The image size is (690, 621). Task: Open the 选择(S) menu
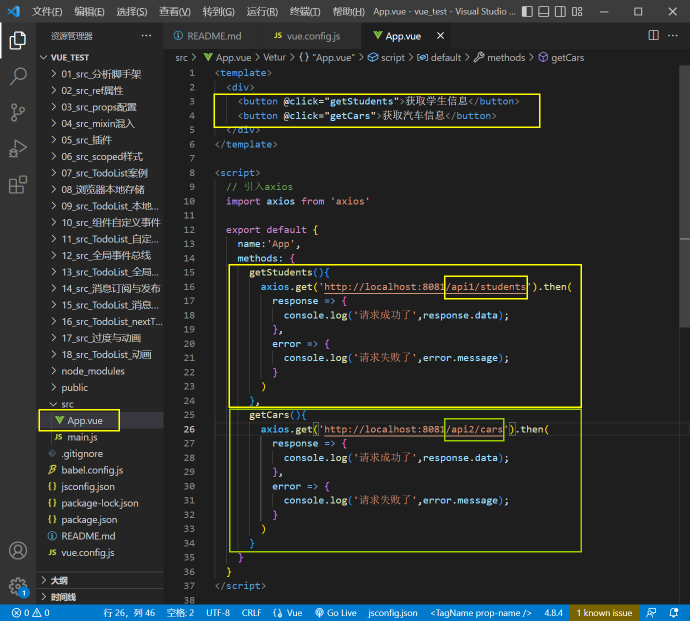click(131, 11)
